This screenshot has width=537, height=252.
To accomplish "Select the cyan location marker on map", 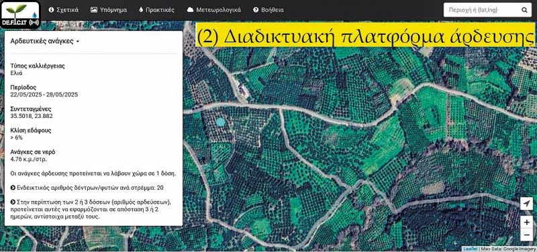I will point(221,122).
